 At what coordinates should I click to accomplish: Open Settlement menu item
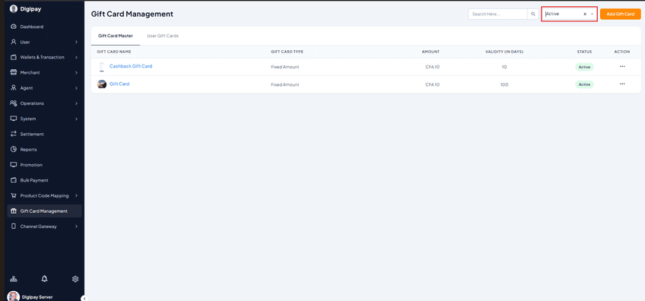(44, 134)
